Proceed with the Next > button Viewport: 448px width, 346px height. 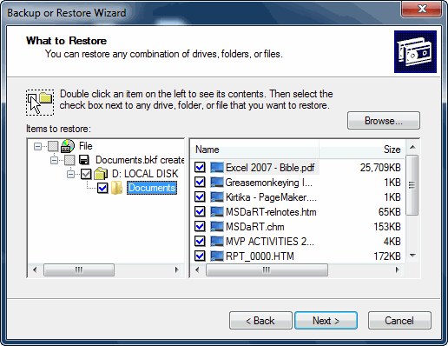(326, 321)
